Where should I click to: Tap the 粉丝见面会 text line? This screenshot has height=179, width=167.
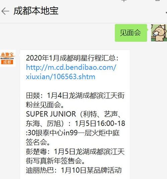pos(45,105)
